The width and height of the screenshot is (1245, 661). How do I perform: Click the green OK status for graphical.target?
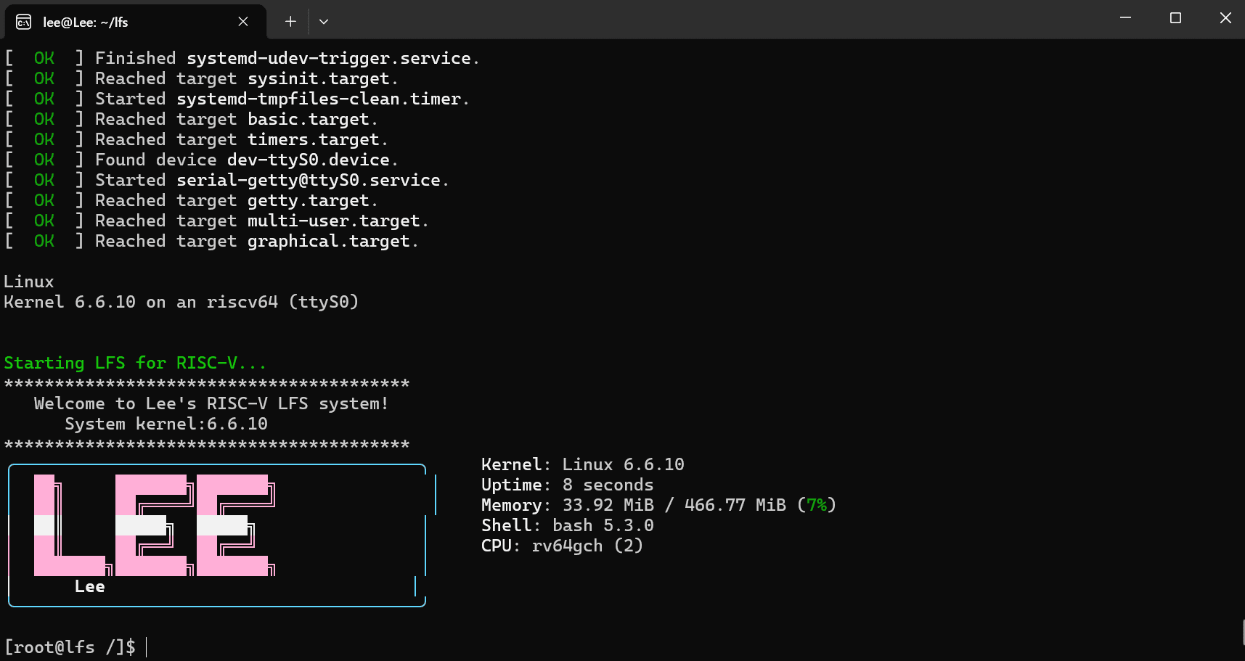44,240
